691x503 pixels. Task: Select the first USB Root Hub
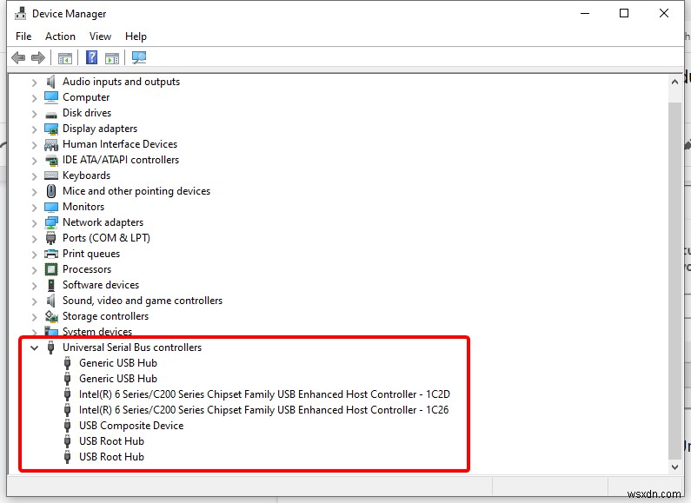[x=111, y=441]
